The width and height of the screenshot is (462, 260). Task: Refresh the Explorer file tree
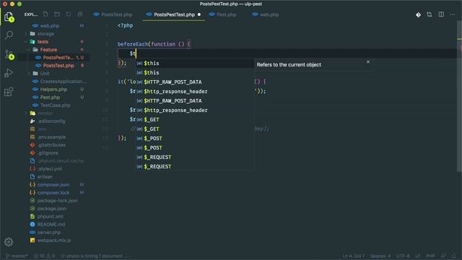tap(69, 14)
